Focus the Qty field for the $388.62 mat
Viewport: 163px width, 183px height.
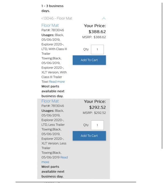97,49
